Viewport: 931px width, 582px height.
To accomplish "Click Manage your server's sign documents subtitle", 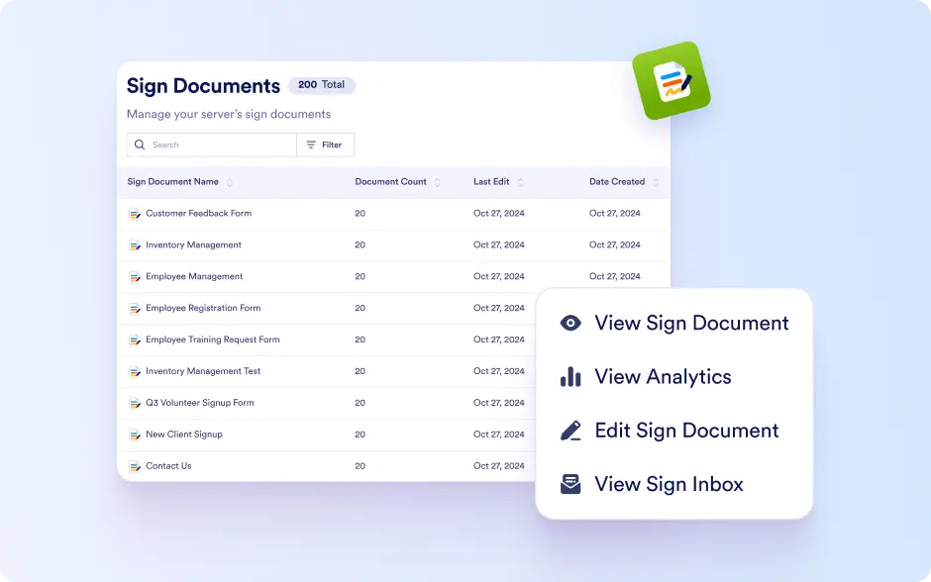I will coord(229,114).
